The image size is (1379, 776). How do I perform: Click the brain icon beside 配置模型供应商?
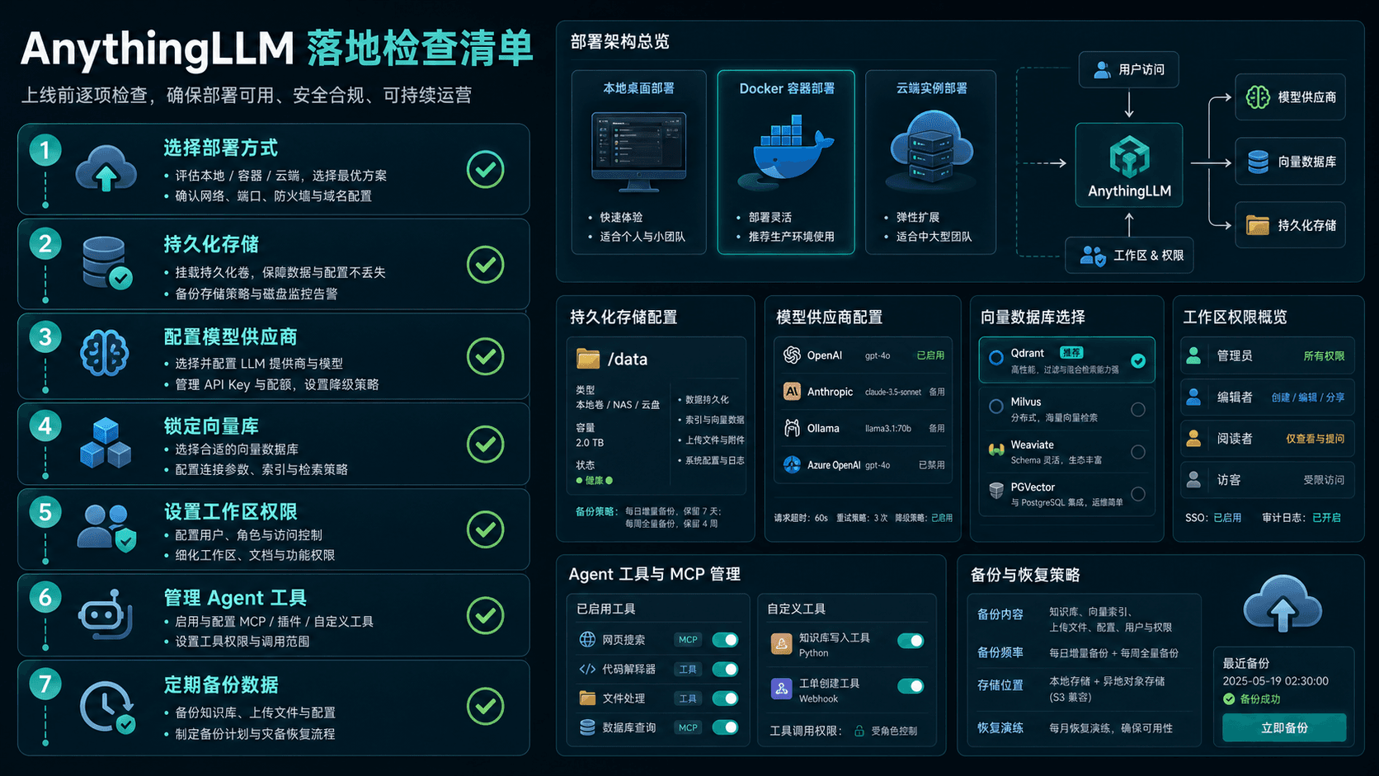tap(105, 353)
